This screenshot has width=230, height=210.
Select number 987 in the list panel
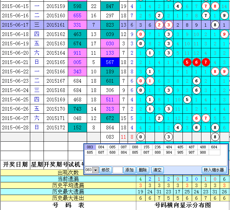[192, 153]
